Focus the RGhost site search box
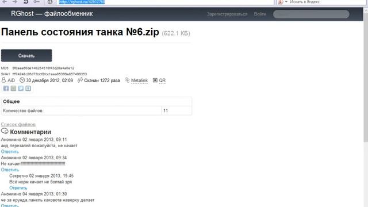Screen dimensions: 368x207 point(311,14)
